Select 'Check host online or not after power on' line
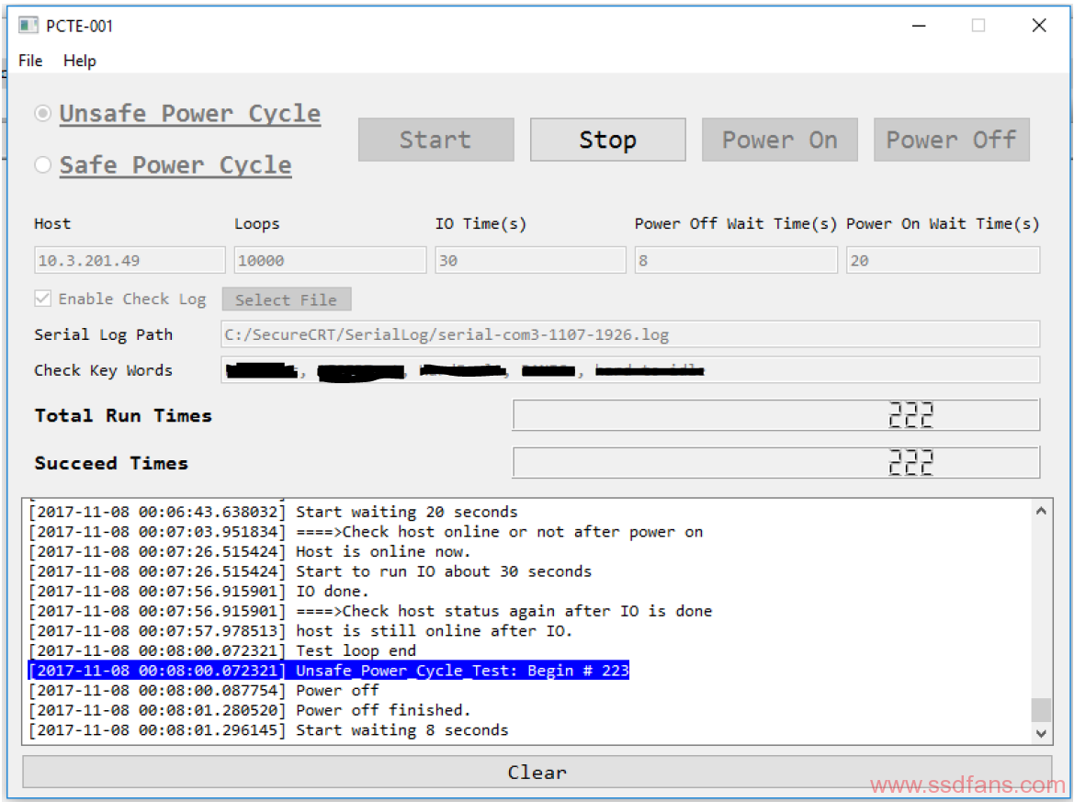 [x=366, y=532]
